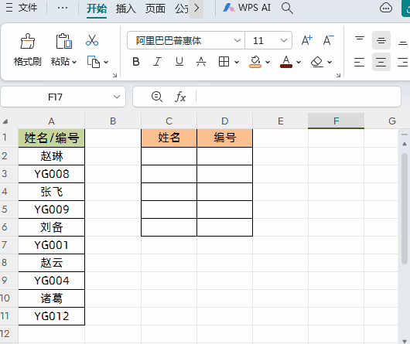Screen dimensions: 410x344
Task: Show more ribbon tabs with chevron
Action: coord(196,9)
